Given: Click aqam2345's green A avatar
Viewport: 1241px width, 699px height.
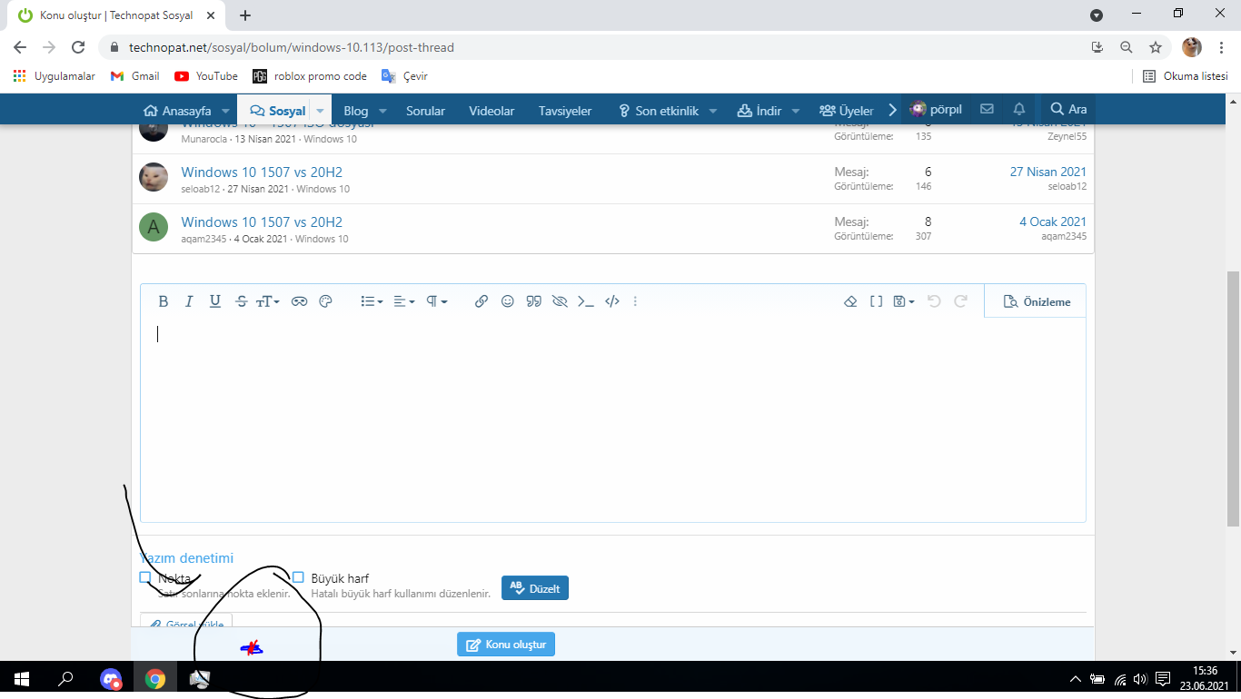Looking at the screenshot, I should click(154, 227).
